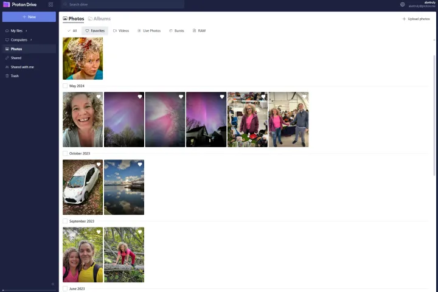Filter photos by Videos

click(x=121, y=30)
